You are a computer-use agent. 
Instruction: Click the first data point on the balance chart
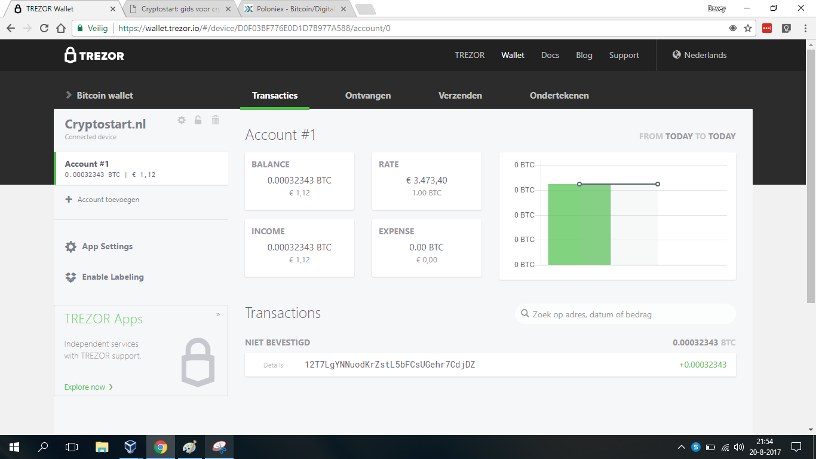coord(579,184)
